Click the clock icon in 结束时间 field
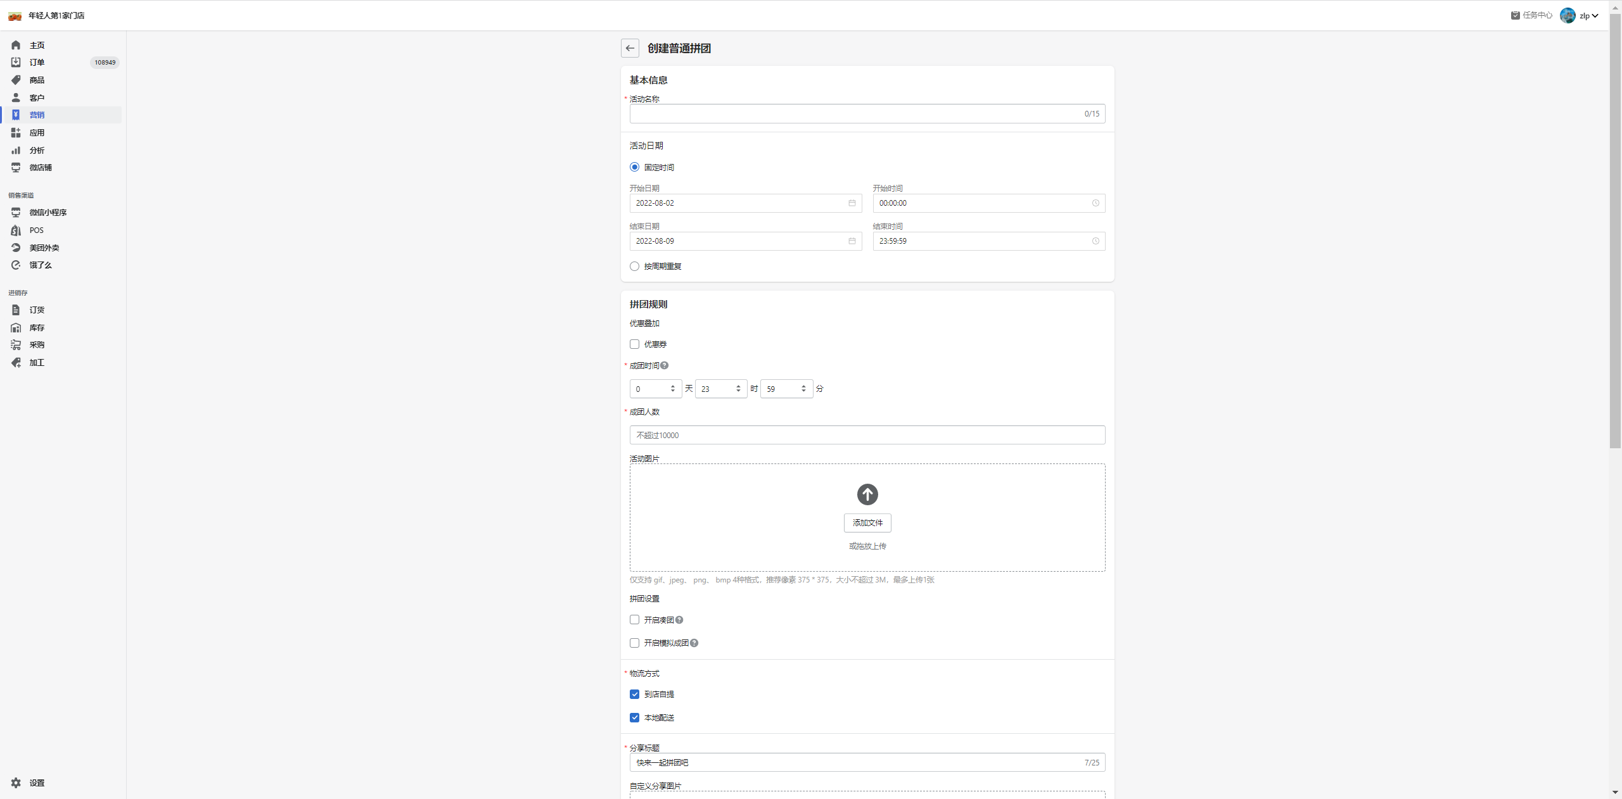The image size is (1622, 799). (1095, 241)
